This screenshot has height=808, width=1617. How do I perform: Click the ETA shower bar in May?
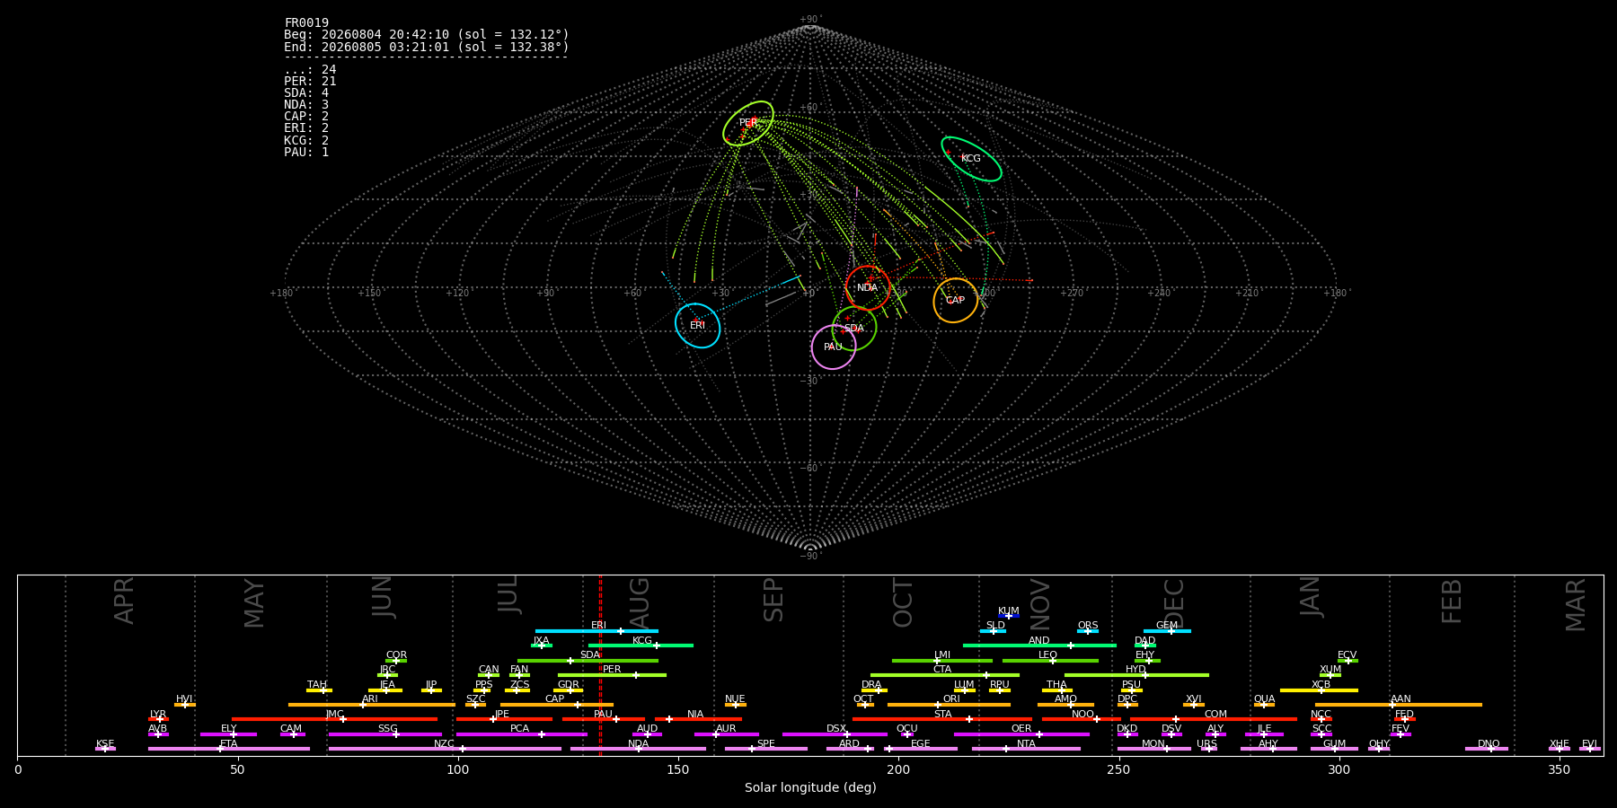pos(229,749)
